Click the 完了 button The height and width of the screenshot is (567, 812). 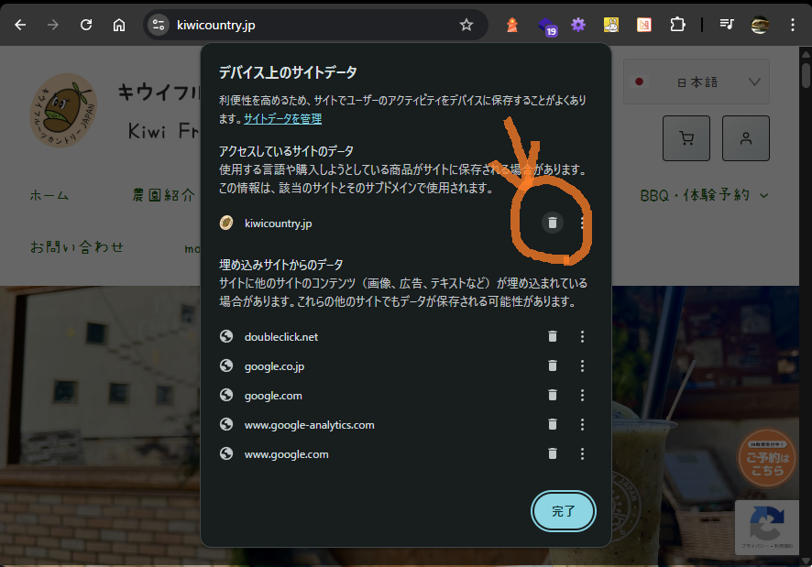click(564, 511)
